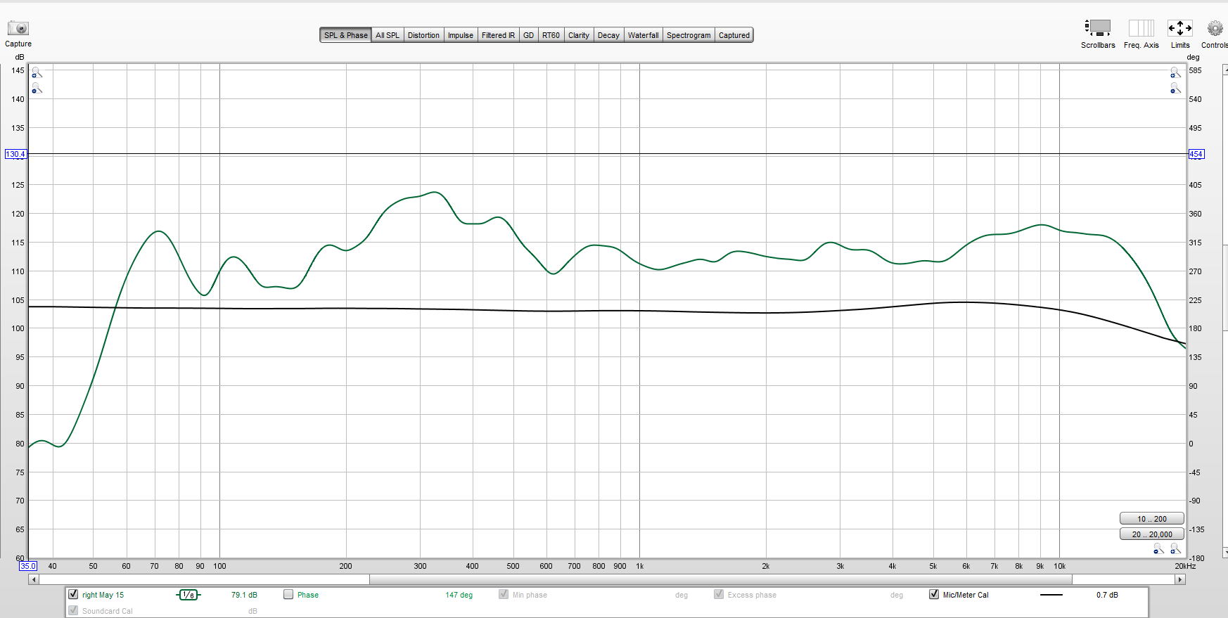1228x618 pixels.
Task: Click the horizontal scrollbar left arrow
Action: [x=33, y=579]
